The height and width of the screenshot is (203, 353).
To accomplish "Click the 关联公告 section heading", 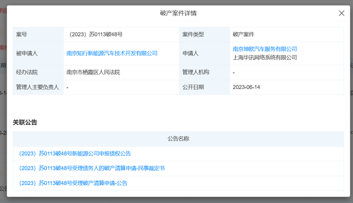I will coord(25,122).
